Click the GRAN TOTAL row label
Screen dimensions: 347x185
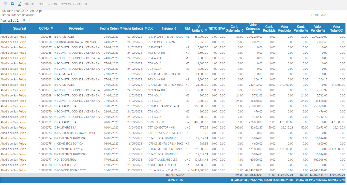point(176,180)
